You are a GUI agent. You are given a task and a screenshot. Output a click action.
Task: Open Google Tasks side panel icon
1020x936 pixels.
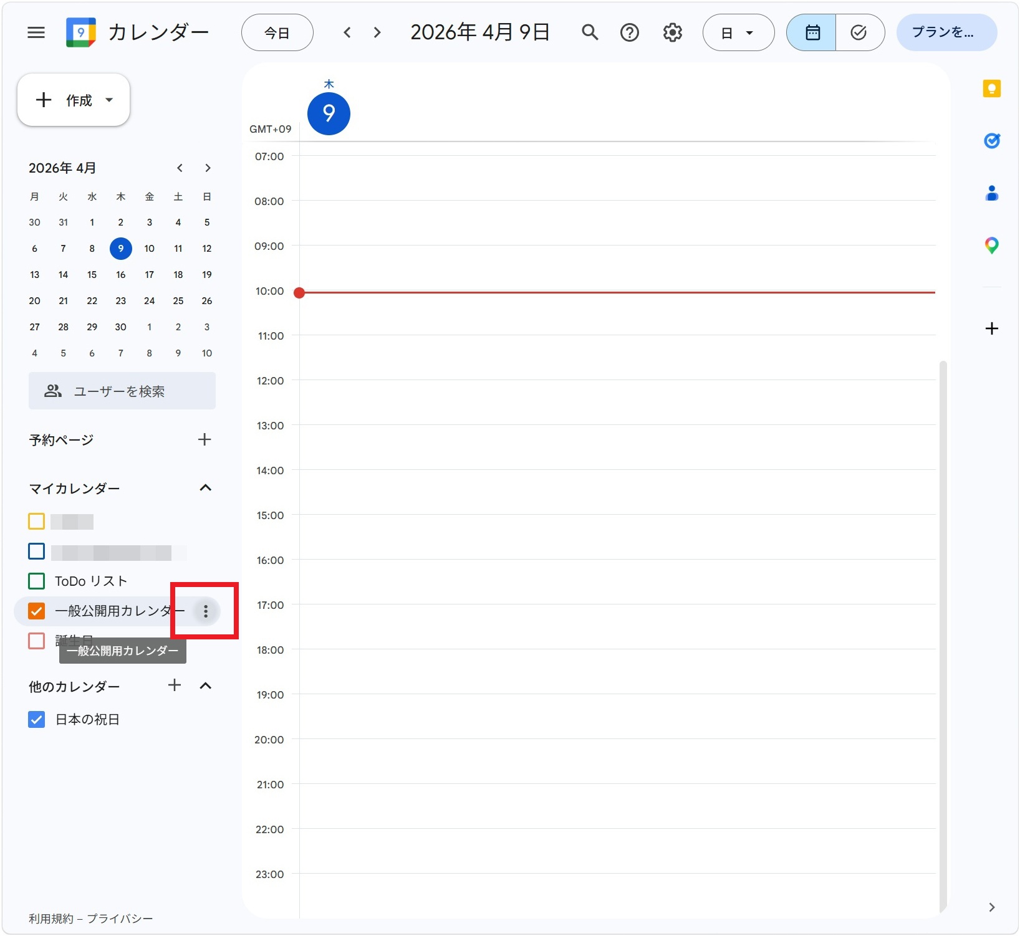[991, 141]
